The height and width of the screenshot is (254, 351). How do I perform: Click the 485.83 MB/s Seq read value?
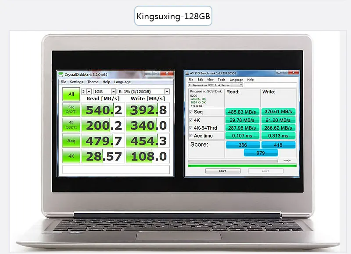pyautogui.click(x=242, y=112)
